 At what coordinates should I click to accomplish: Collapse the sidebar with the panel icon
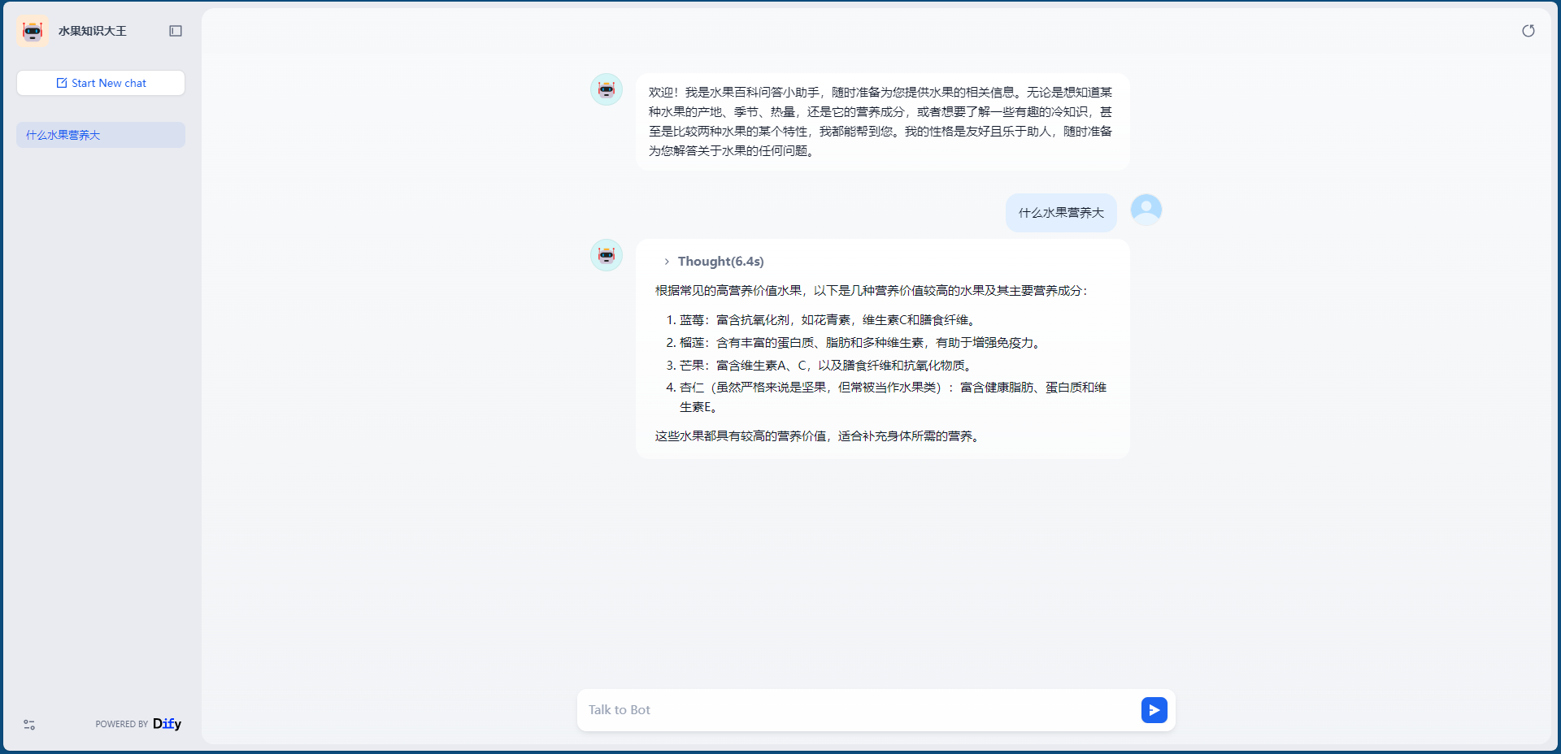(x=176, y=31)
